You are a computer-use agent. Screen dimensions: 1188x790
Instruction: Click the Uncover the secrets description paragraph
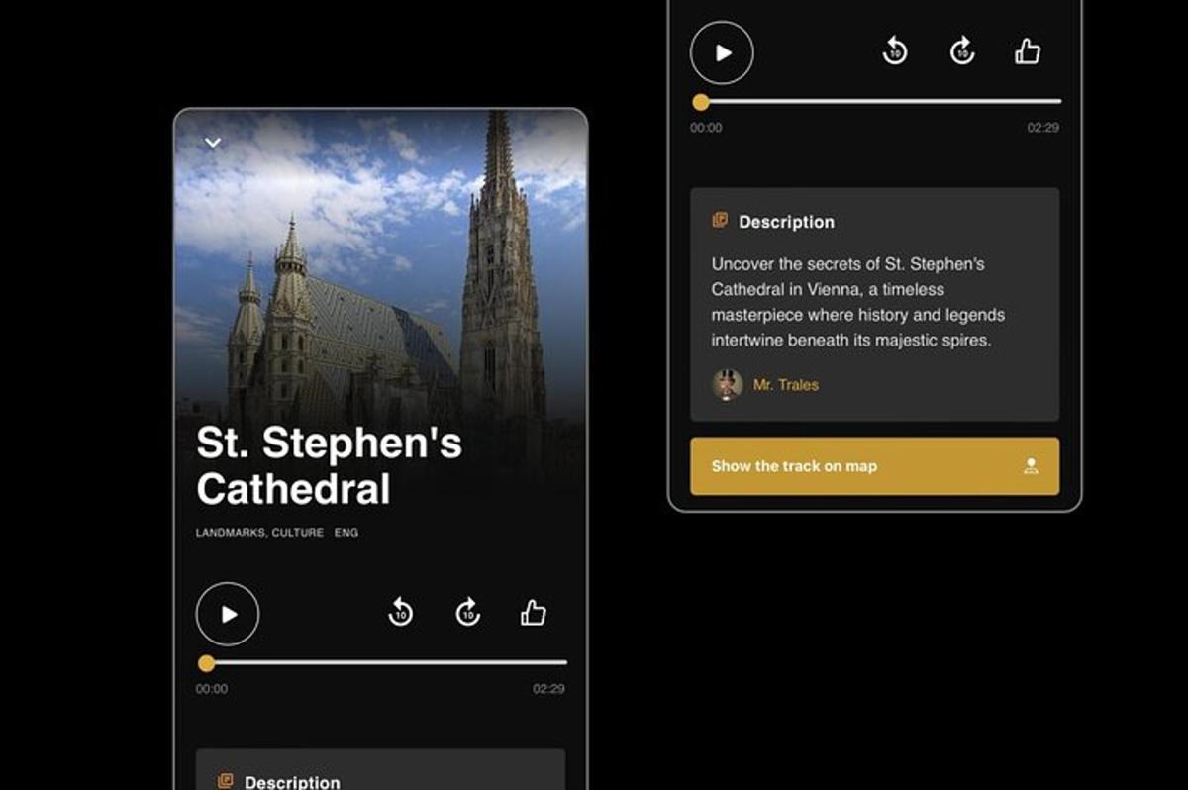point(858,302)
